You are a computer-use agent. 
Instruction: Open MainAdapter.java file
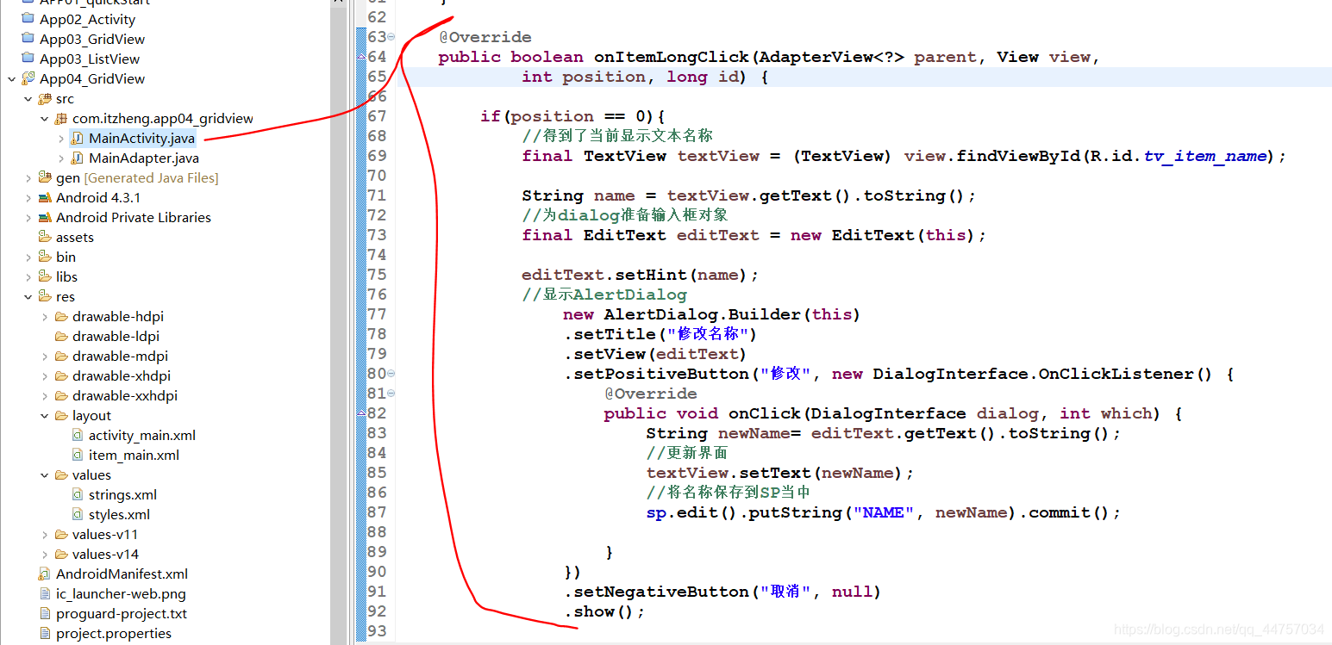[143, 158]
